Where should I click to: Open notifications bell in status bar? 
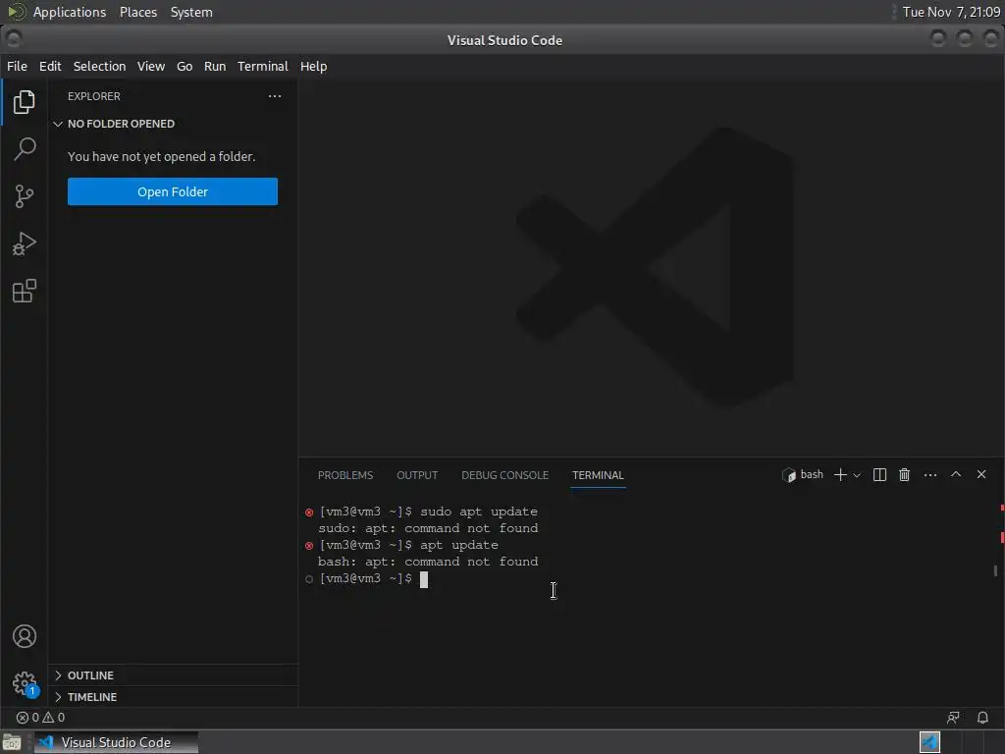[x=982, y=718]
